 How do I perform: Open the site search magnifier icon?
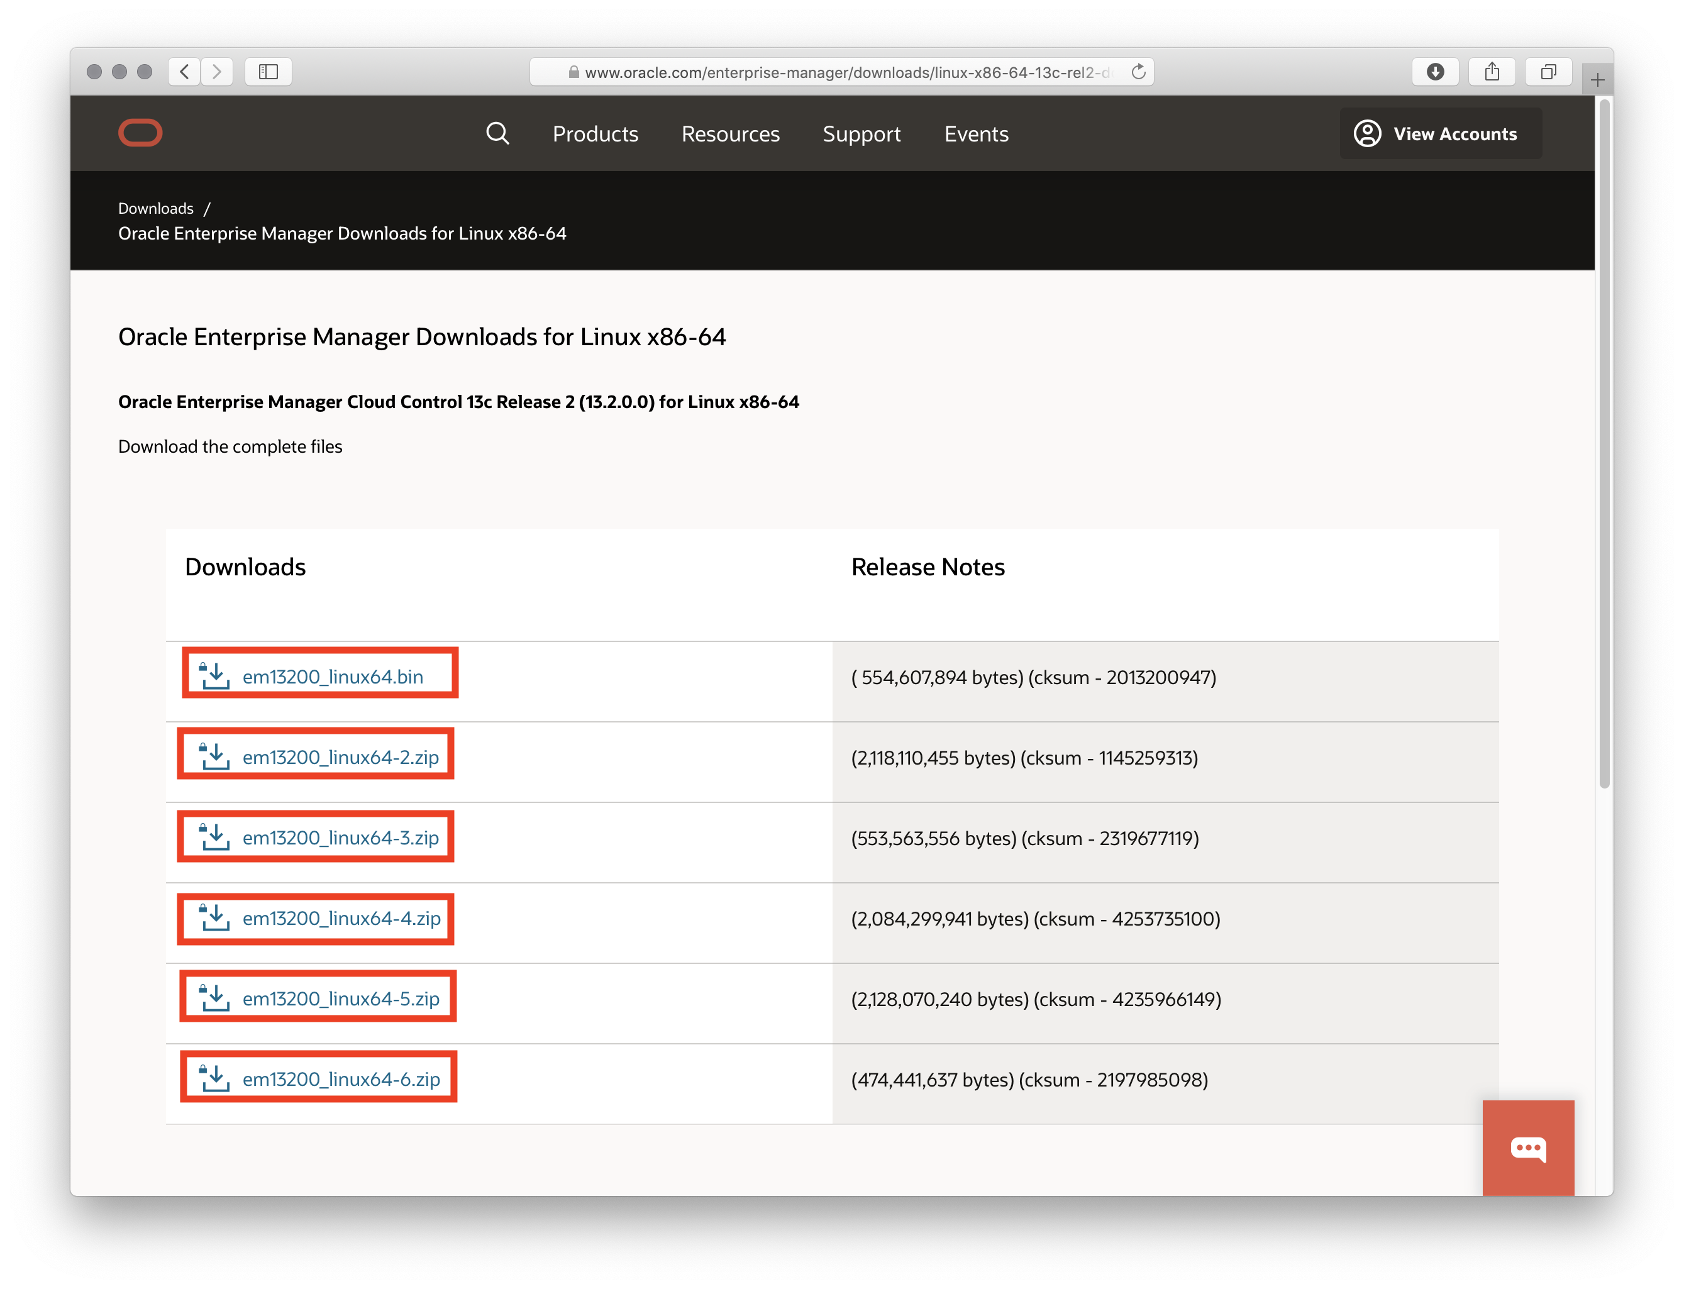pos(497,133)
